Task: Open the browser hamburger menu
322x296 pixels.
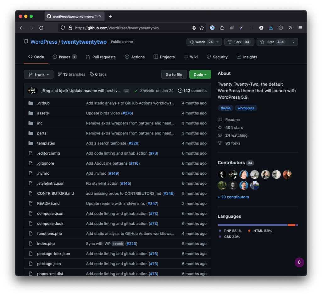Action: [x=300, y=28]
